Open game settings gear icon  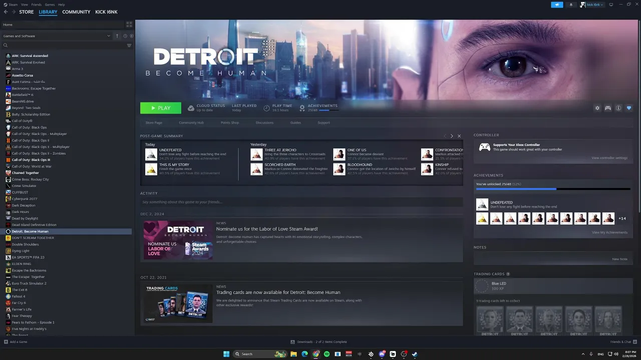click(597, 108)
